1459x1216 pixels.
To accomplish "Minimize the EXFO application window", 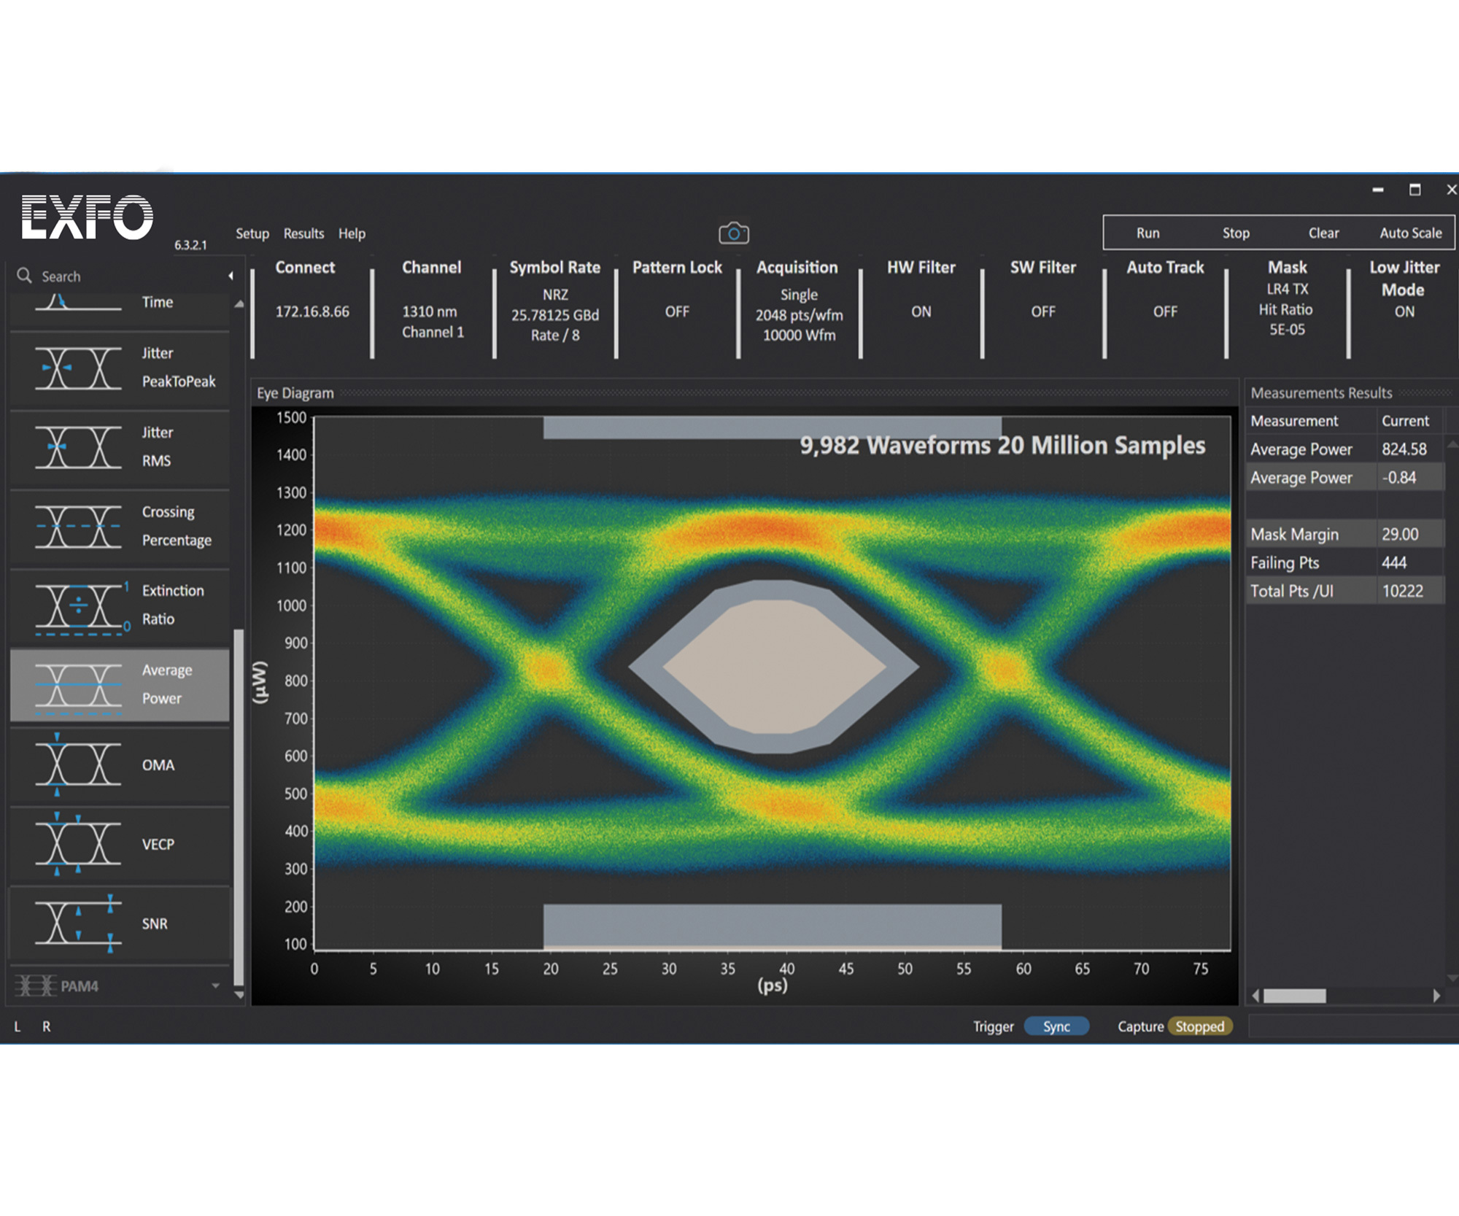I will point(1378,190).
